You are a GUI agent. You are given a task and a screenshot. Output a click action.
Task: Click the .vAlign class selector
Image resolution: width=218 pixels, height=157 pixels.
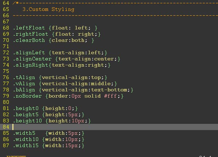[x=24, y=84]
